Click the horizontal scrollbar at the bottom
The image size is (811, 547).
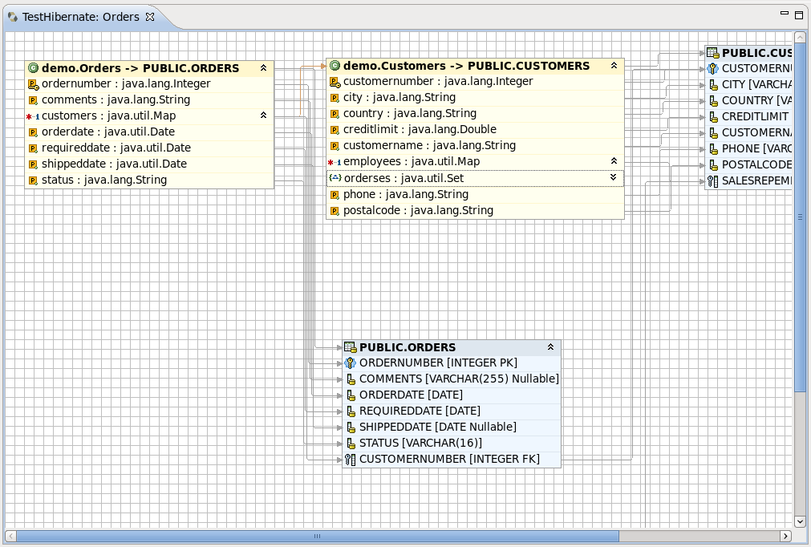click(317, 536)
